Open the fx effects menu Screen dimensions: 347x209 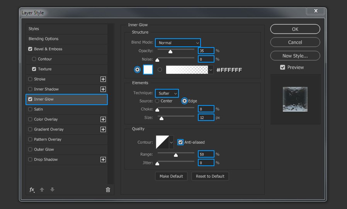point(32,190)
